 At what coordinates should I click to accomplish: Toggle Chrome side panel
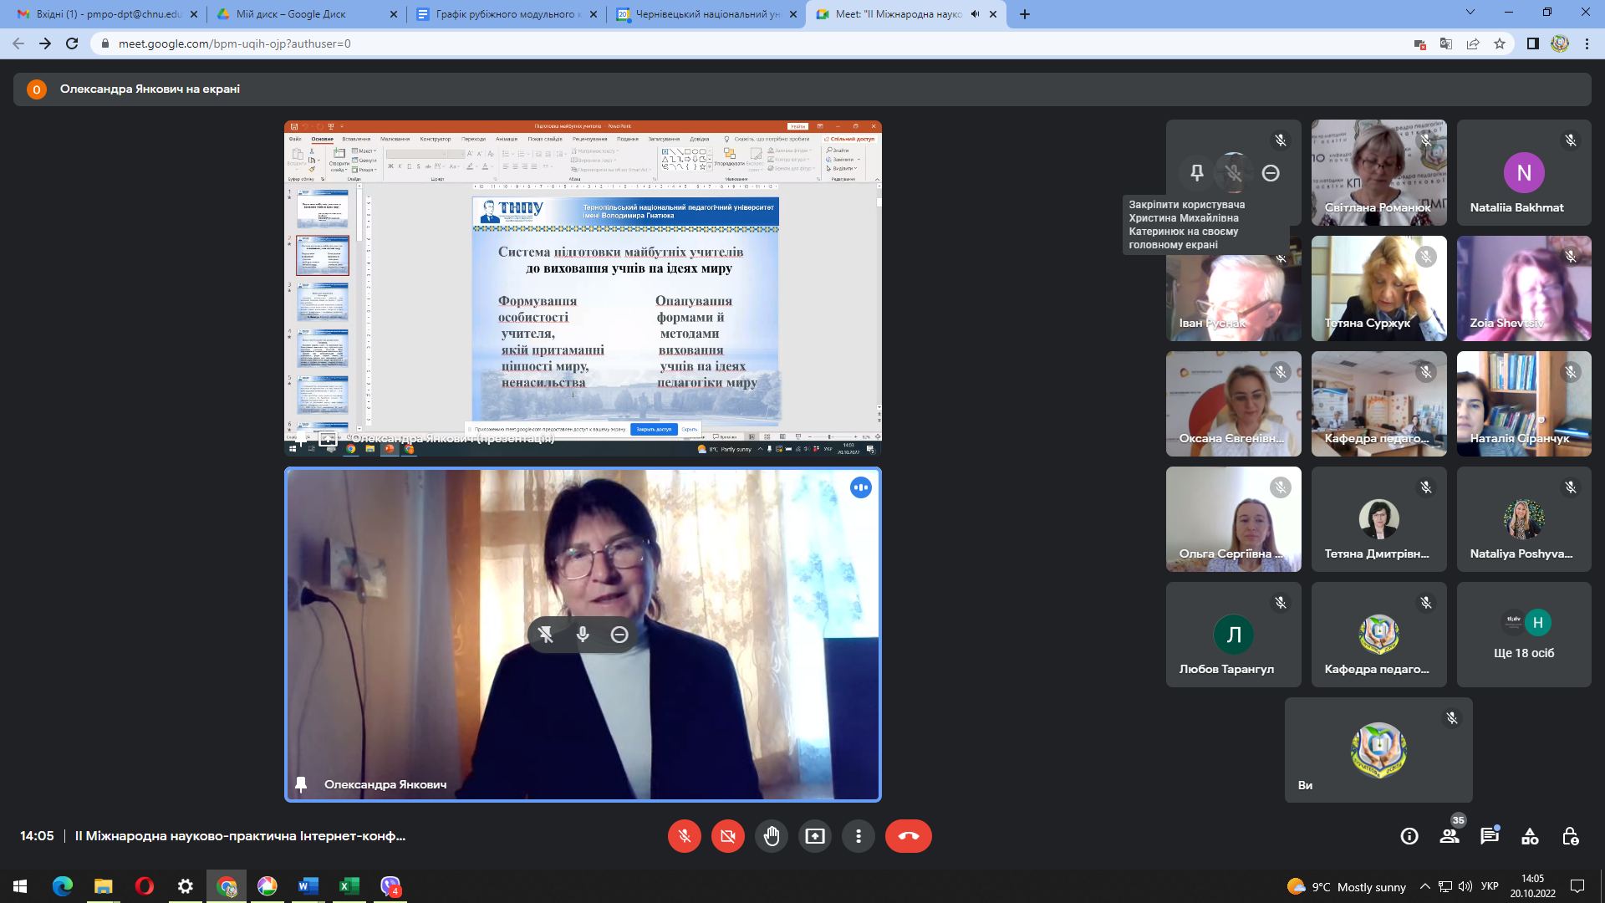[x=1533, y=43]
